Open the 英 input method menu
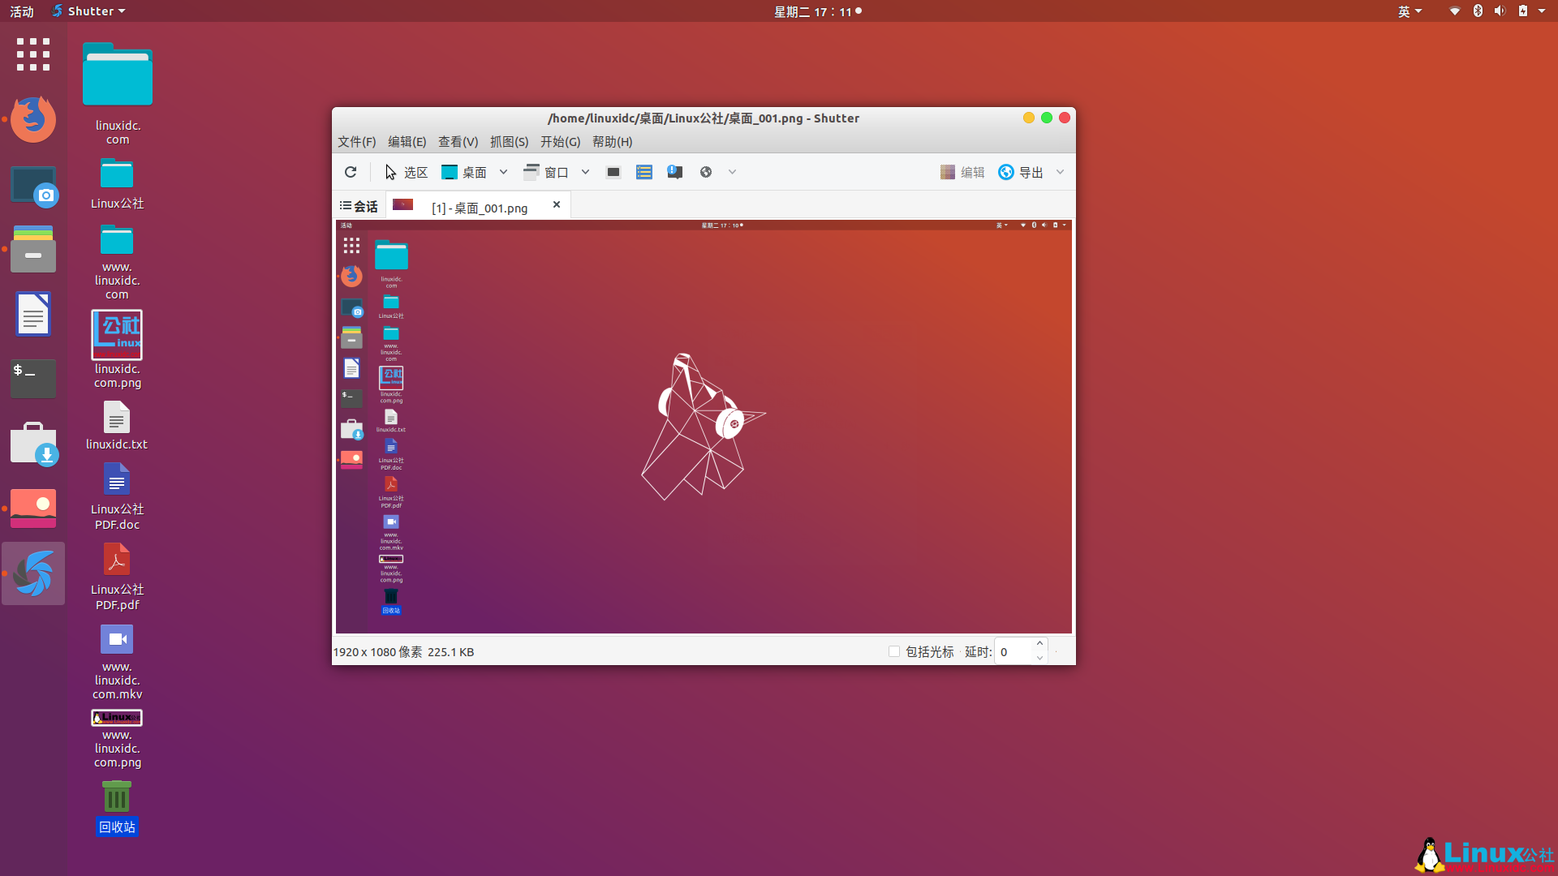1558x876 pixels. point(1410,11)
